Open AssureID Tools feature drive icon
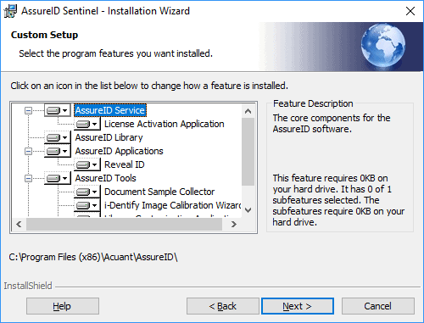The width and height of the screenshot is (424, 323). click(x=58, y=178)
